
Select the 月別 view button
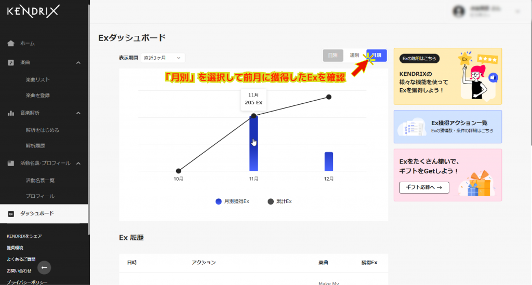377,55
